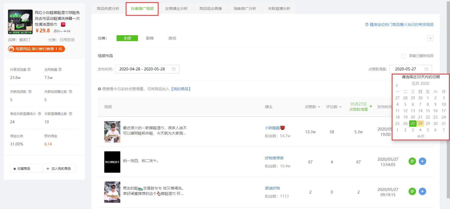
Task: Click 收藏商品 button
Action: [x=26, y=168]
